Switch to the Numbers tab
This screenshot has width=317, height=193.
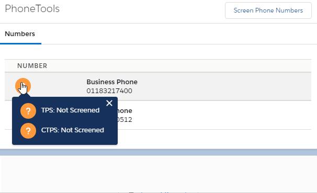[20, 34]
